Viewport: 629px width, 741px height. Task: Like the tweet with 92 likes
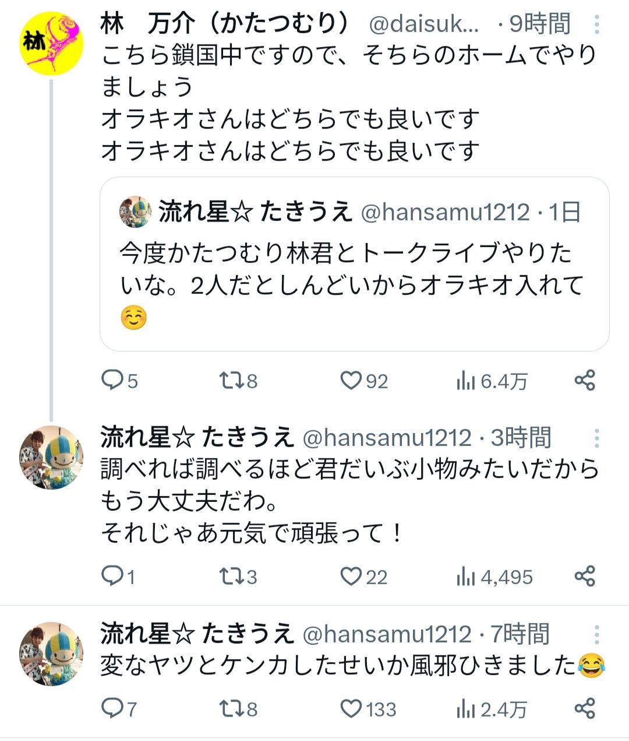click(364, 381)
